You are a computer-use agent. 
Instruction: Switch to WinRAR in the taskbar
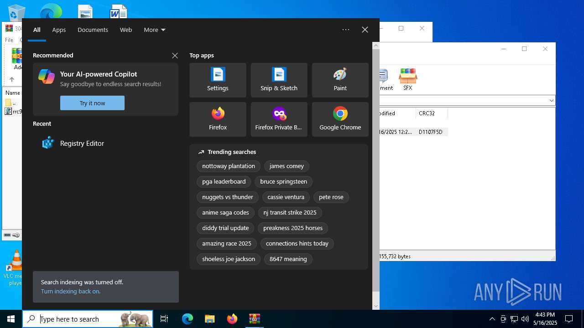click(254, 319)
